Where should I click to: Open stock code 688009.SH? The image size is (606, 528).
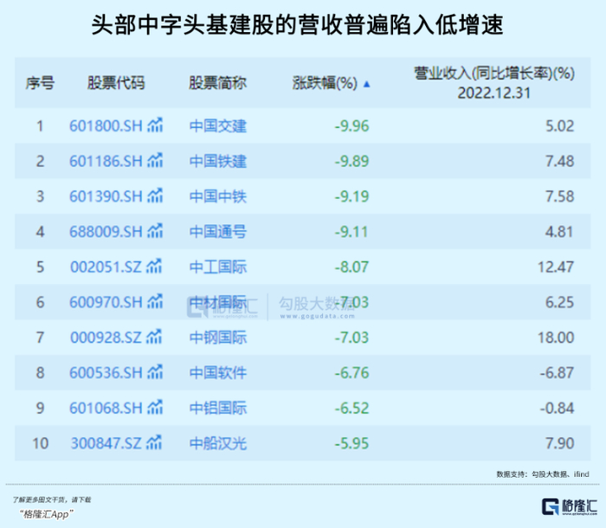coord(106,232)
